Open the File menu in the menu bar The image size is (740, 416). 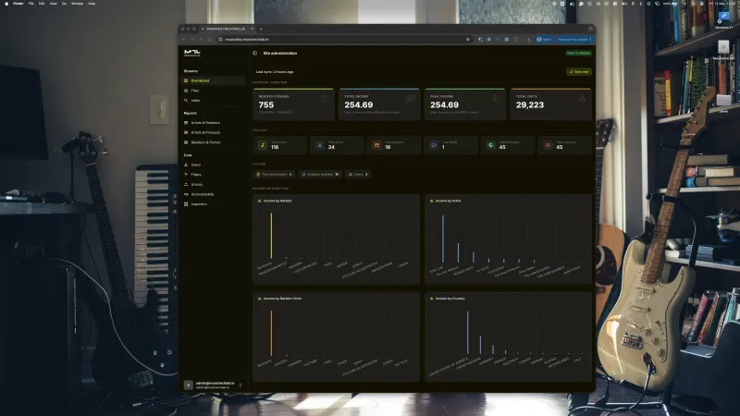pos(31,4)
